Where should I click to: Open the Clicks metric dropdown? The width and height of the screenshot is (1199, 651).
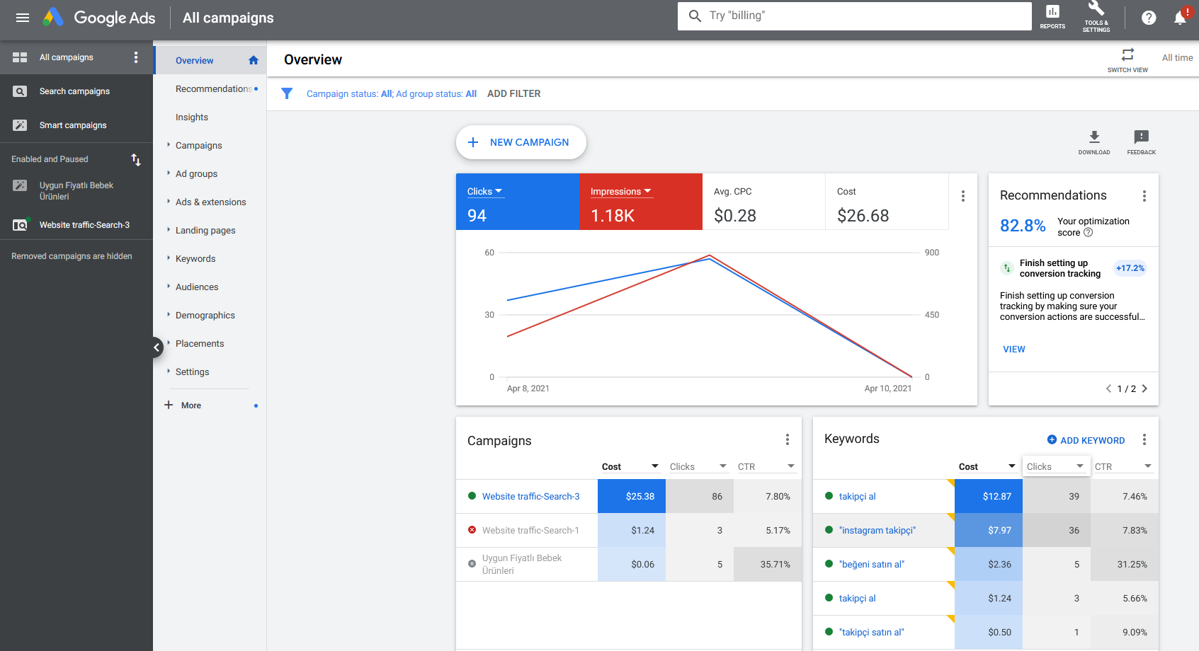484,191
